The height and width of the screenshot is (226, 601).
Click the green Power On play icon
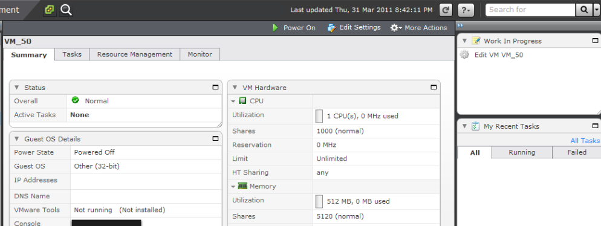[x=275, y=28]
